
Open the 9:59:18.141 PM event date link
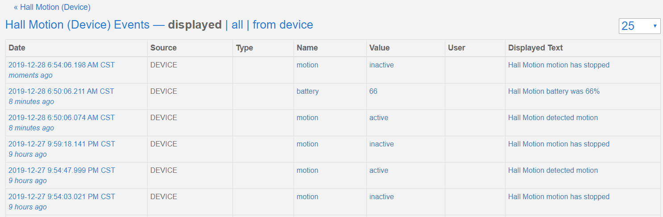tap(62, 144)
